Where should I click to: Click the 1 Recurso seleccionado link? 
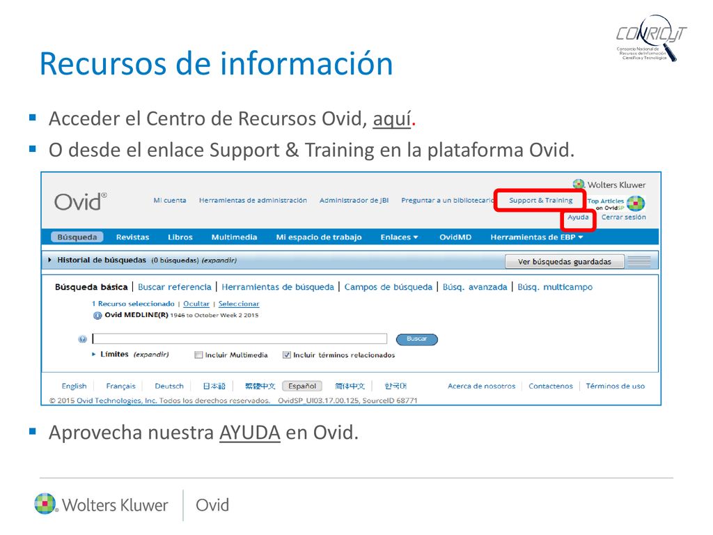click(133, 304)
